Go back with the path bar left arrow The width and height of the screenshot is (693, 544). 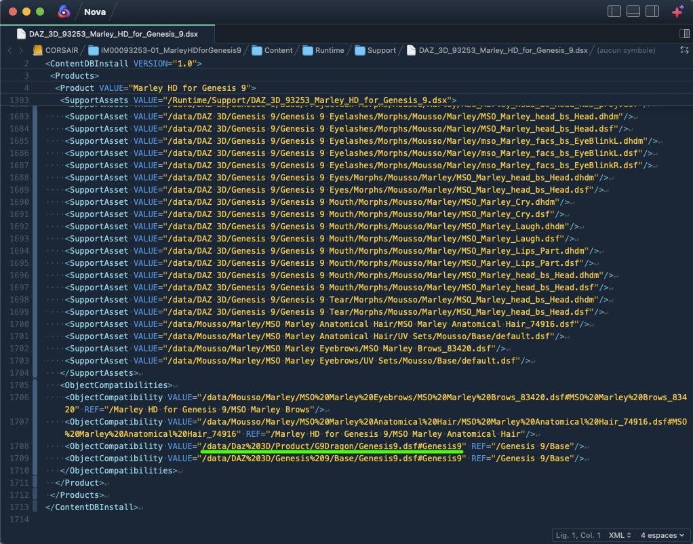(9, 50)
